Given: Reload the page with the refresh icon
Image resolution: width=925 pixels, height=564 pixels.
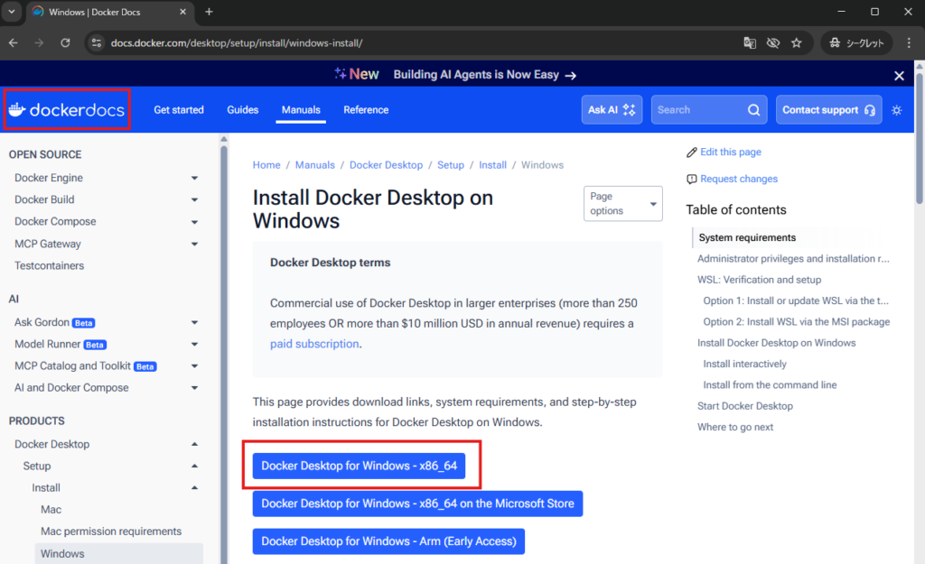Looking at the screenshot, I should 65,43.
